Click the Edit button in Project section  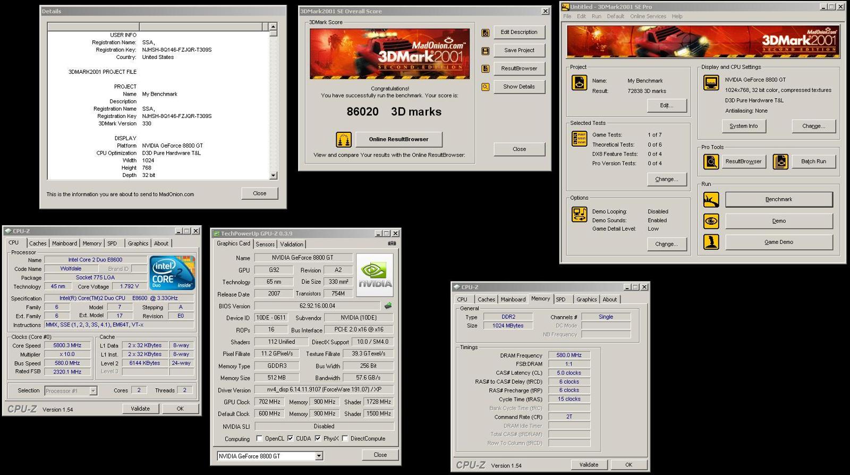[x=667, y=105]
